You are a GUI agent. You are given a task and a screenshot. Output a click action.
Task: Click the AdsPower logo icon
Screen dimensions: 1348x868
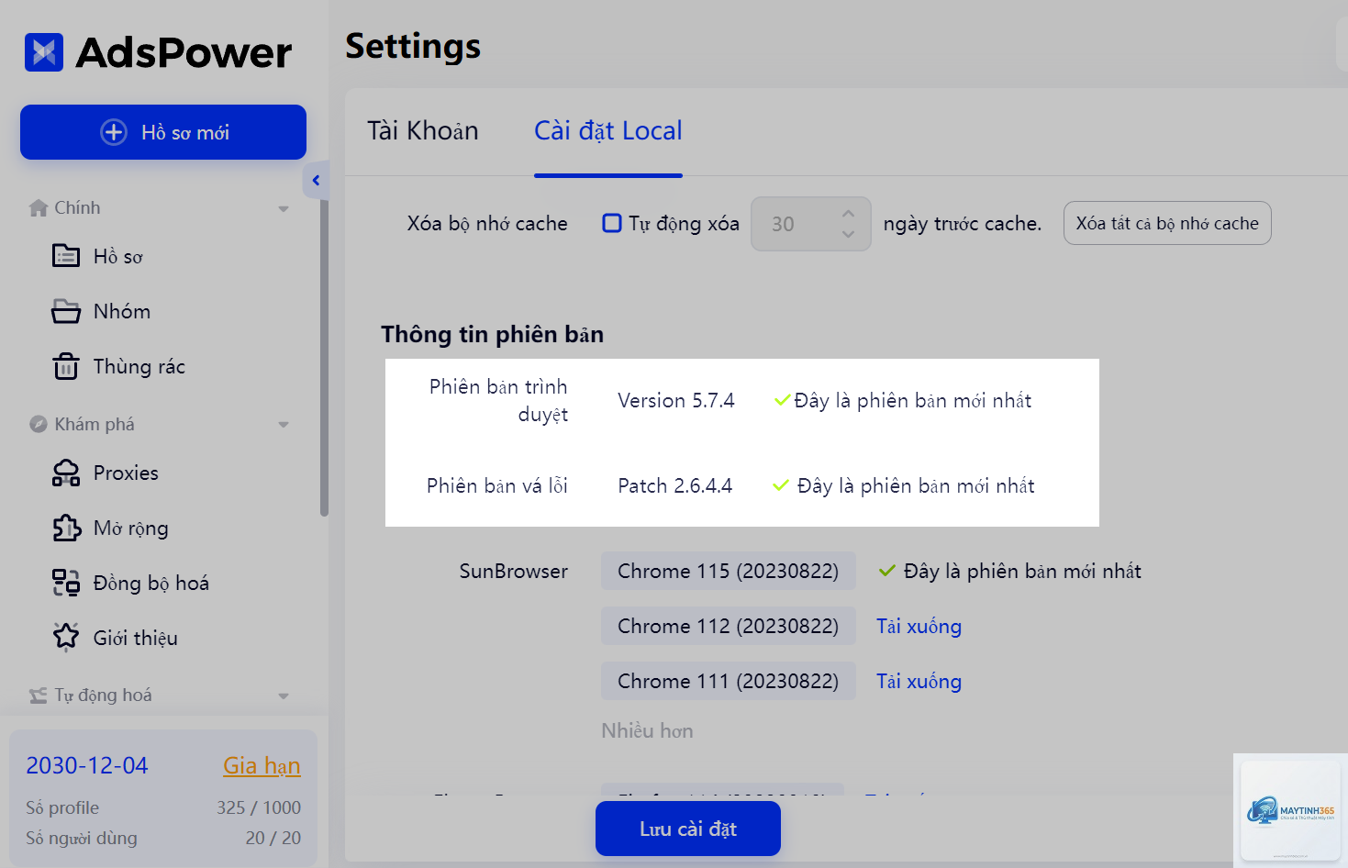point(44,52)
